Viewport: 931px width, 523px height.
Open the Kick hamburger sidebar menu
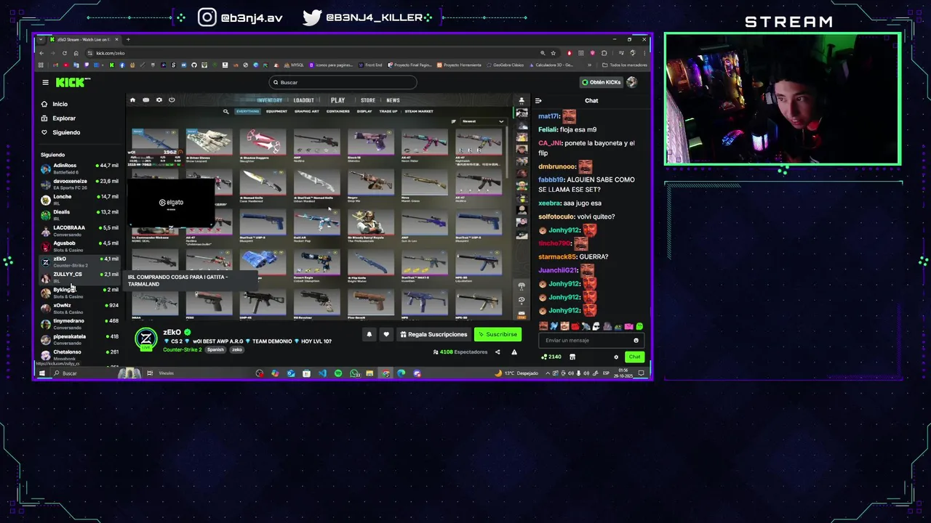coord(45,83)
